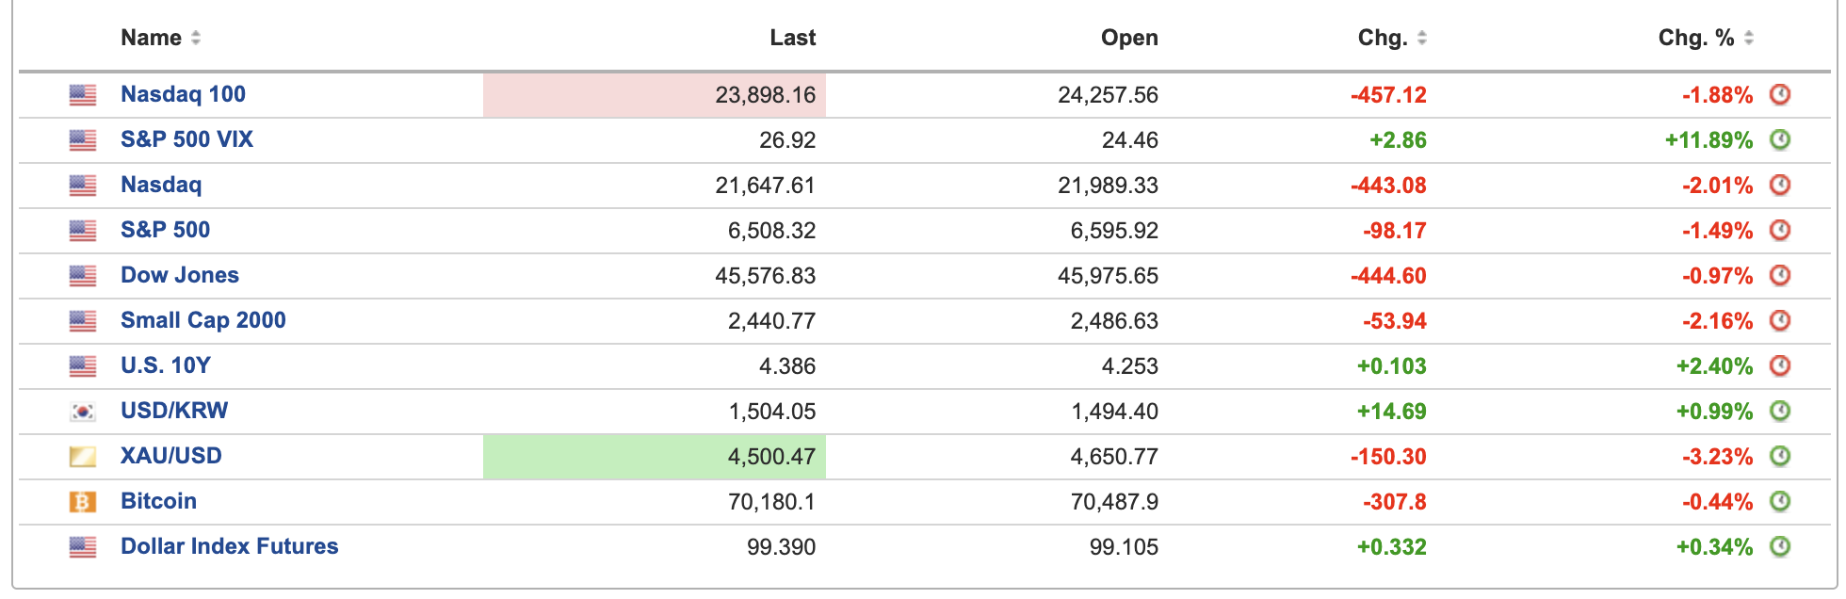
Task: Click the green-highlighted XAU/USD last price
Action: (770, 457)
